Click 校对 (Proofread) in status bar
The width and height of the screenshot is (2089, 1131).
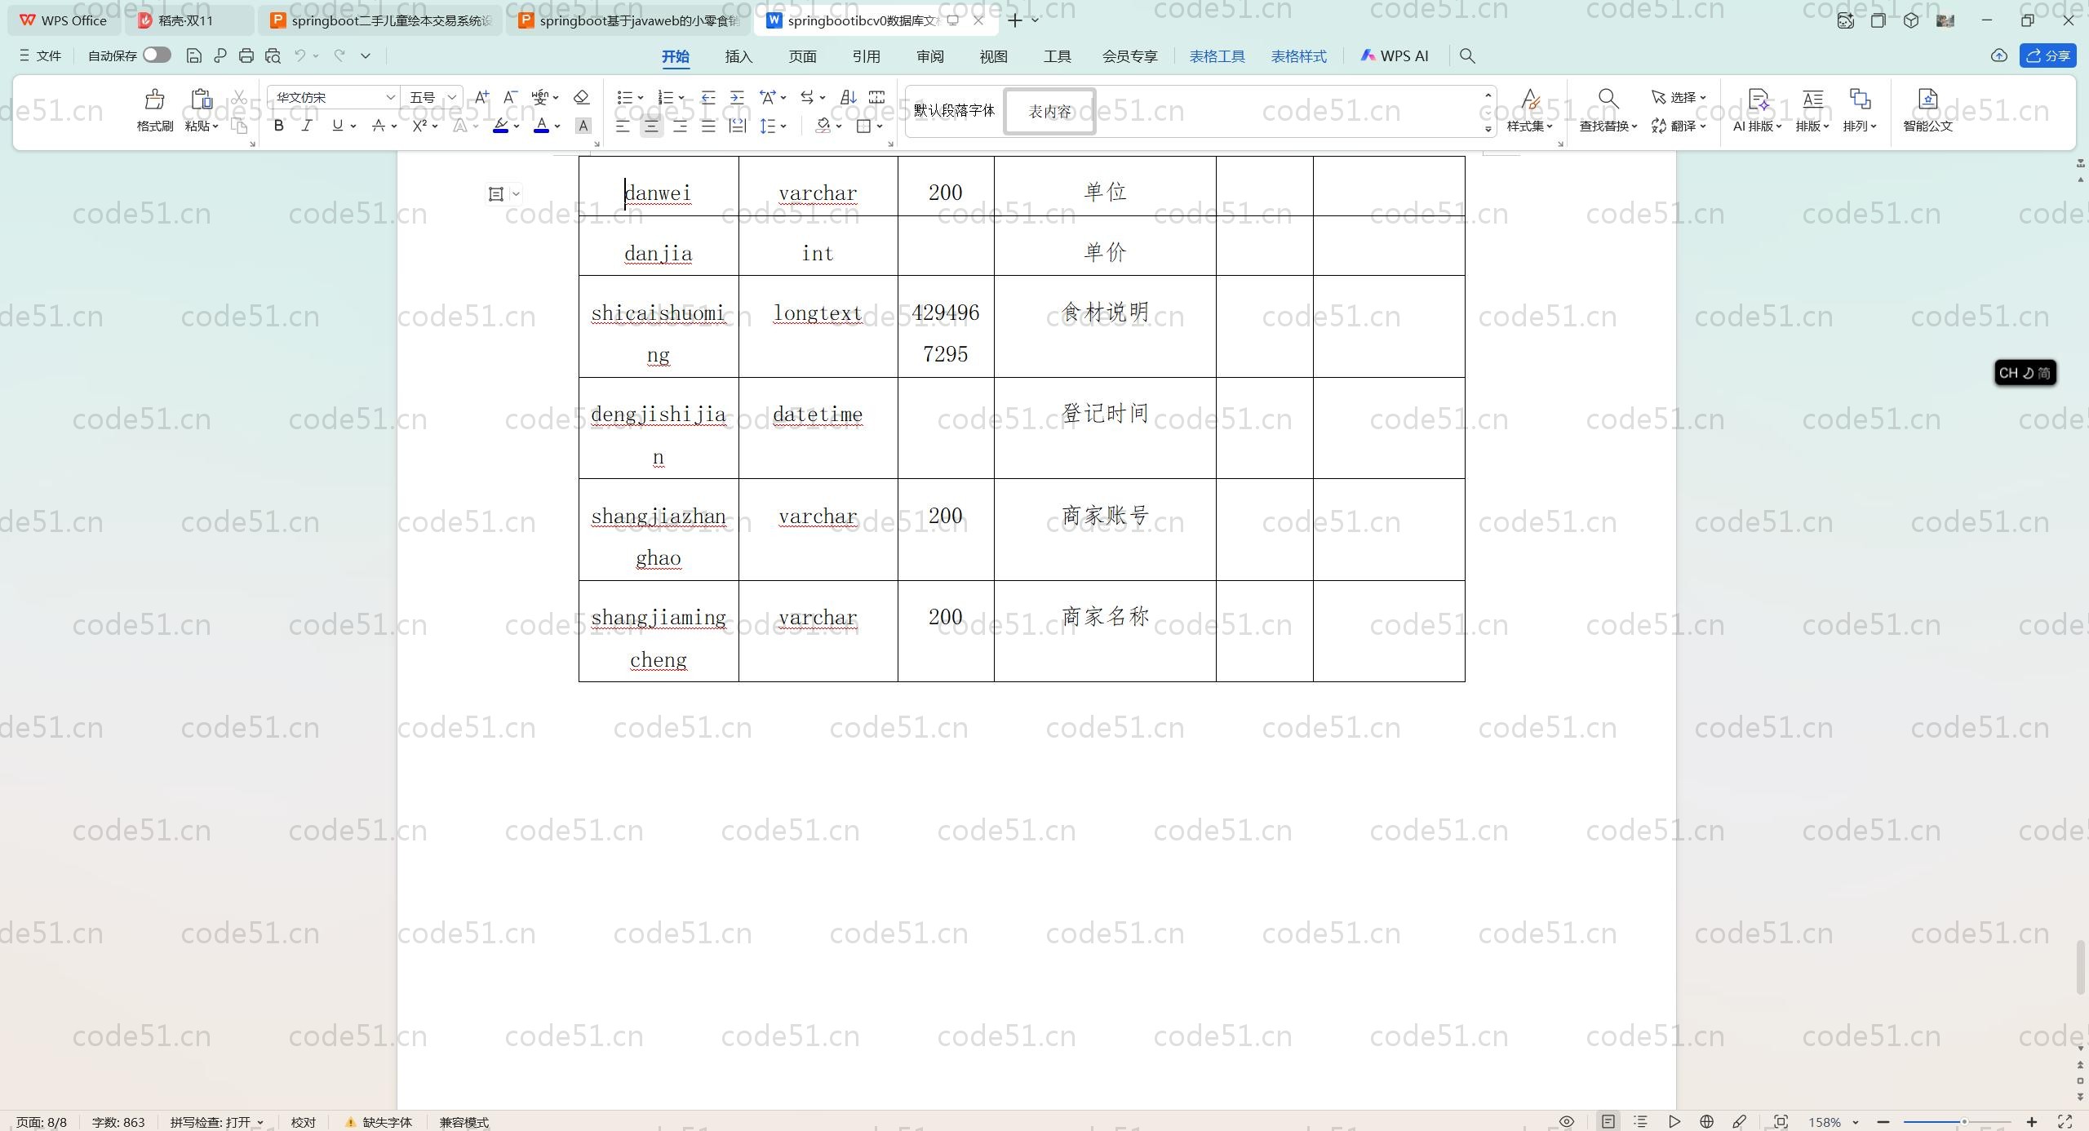coord(303,1122)
